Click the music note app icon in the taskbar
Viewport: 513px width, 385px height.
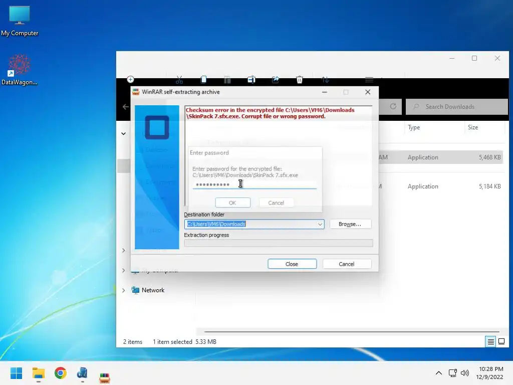tap(83, 373)
